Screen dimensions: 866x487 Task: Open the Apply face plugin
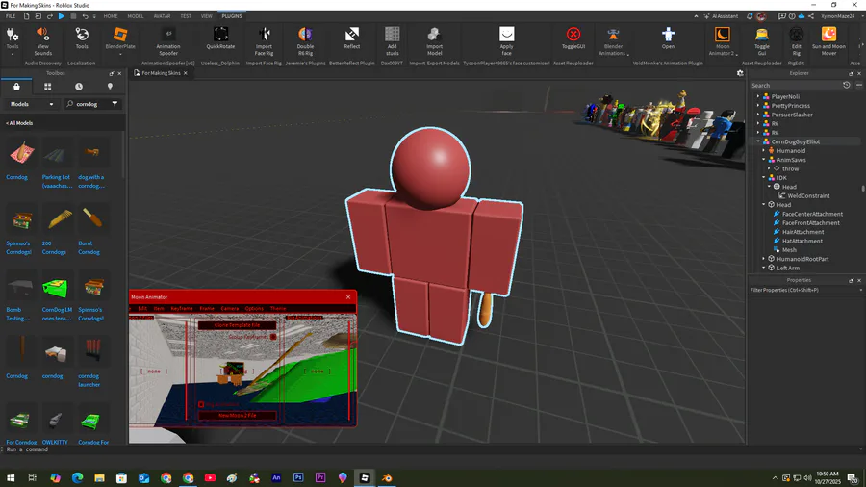click(x=506, y=40)
